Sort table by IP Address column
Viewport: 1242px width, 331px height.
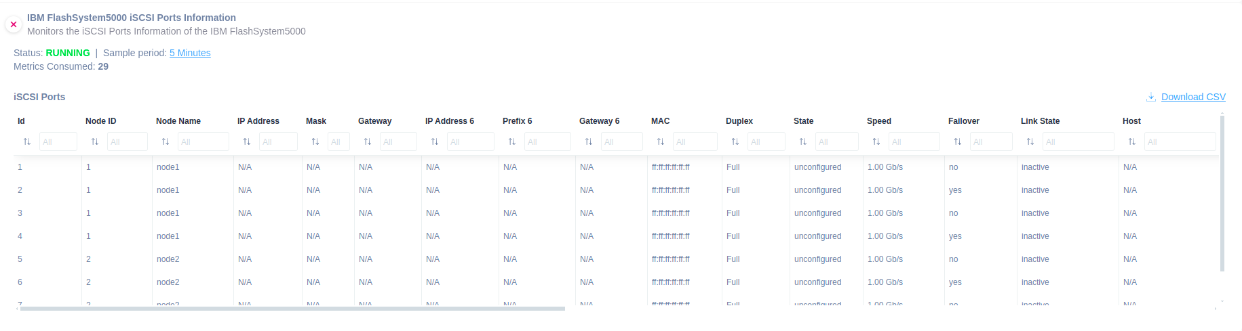247,141
